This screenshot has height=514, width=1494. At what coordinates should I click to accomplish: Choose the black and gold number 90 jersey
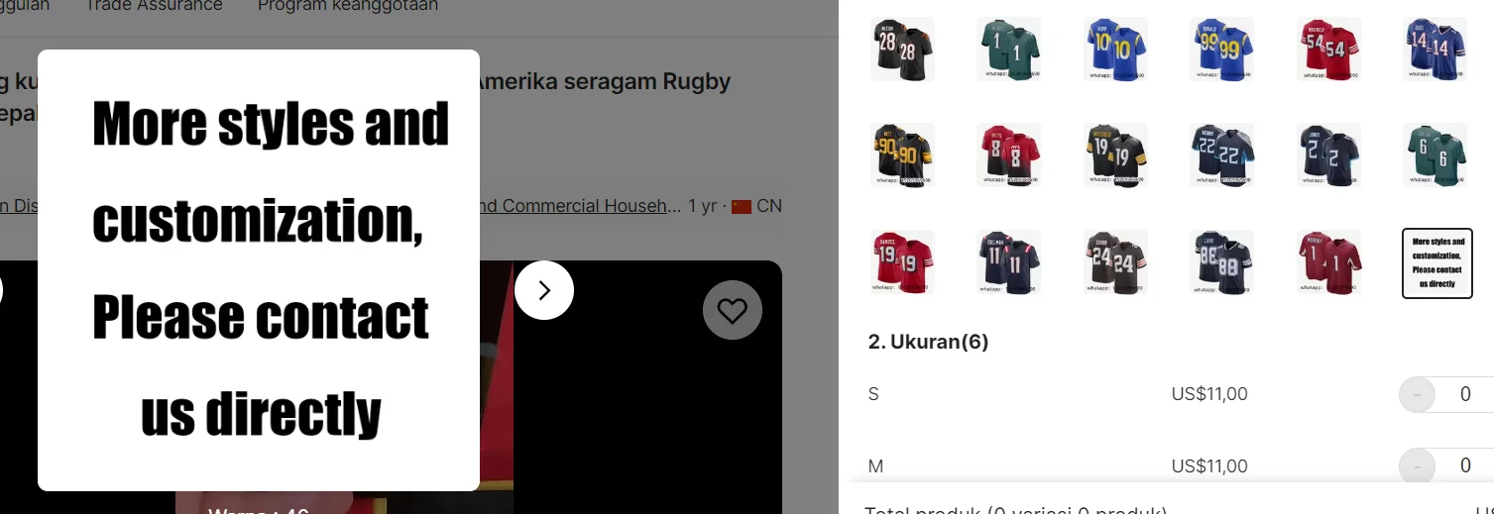click(902, 155)
